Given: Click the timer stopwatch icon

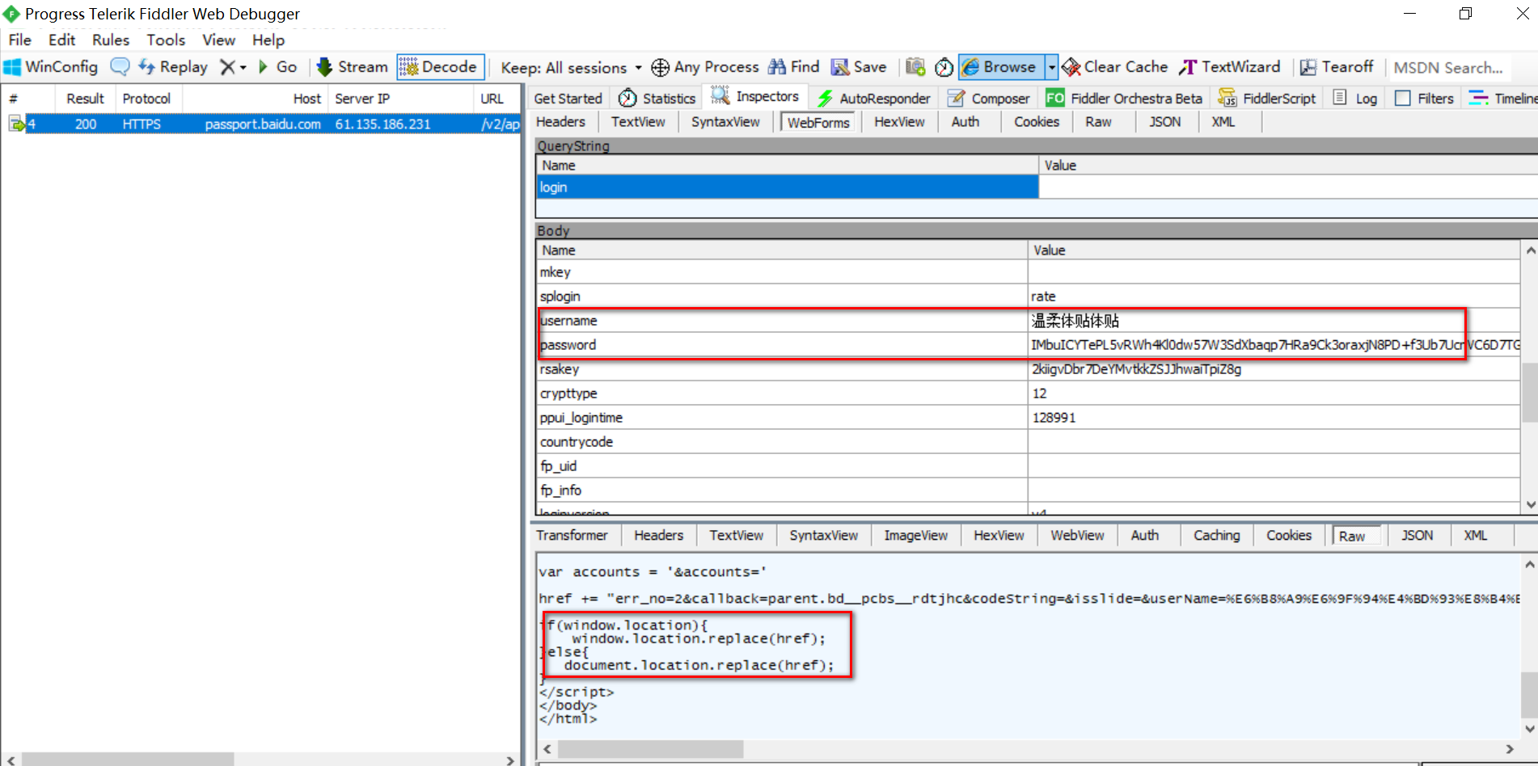Looking at the screenshot, I should pos(944,67).
